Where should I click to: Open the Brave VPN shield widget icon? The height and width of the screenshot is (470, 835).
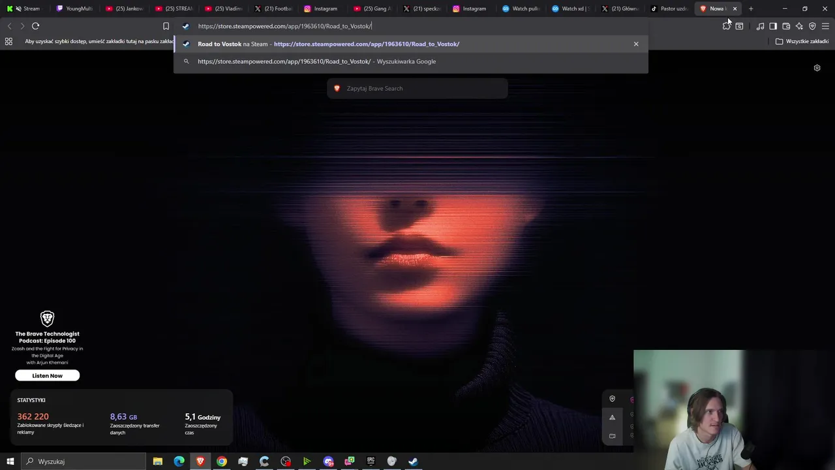point(612,399)
